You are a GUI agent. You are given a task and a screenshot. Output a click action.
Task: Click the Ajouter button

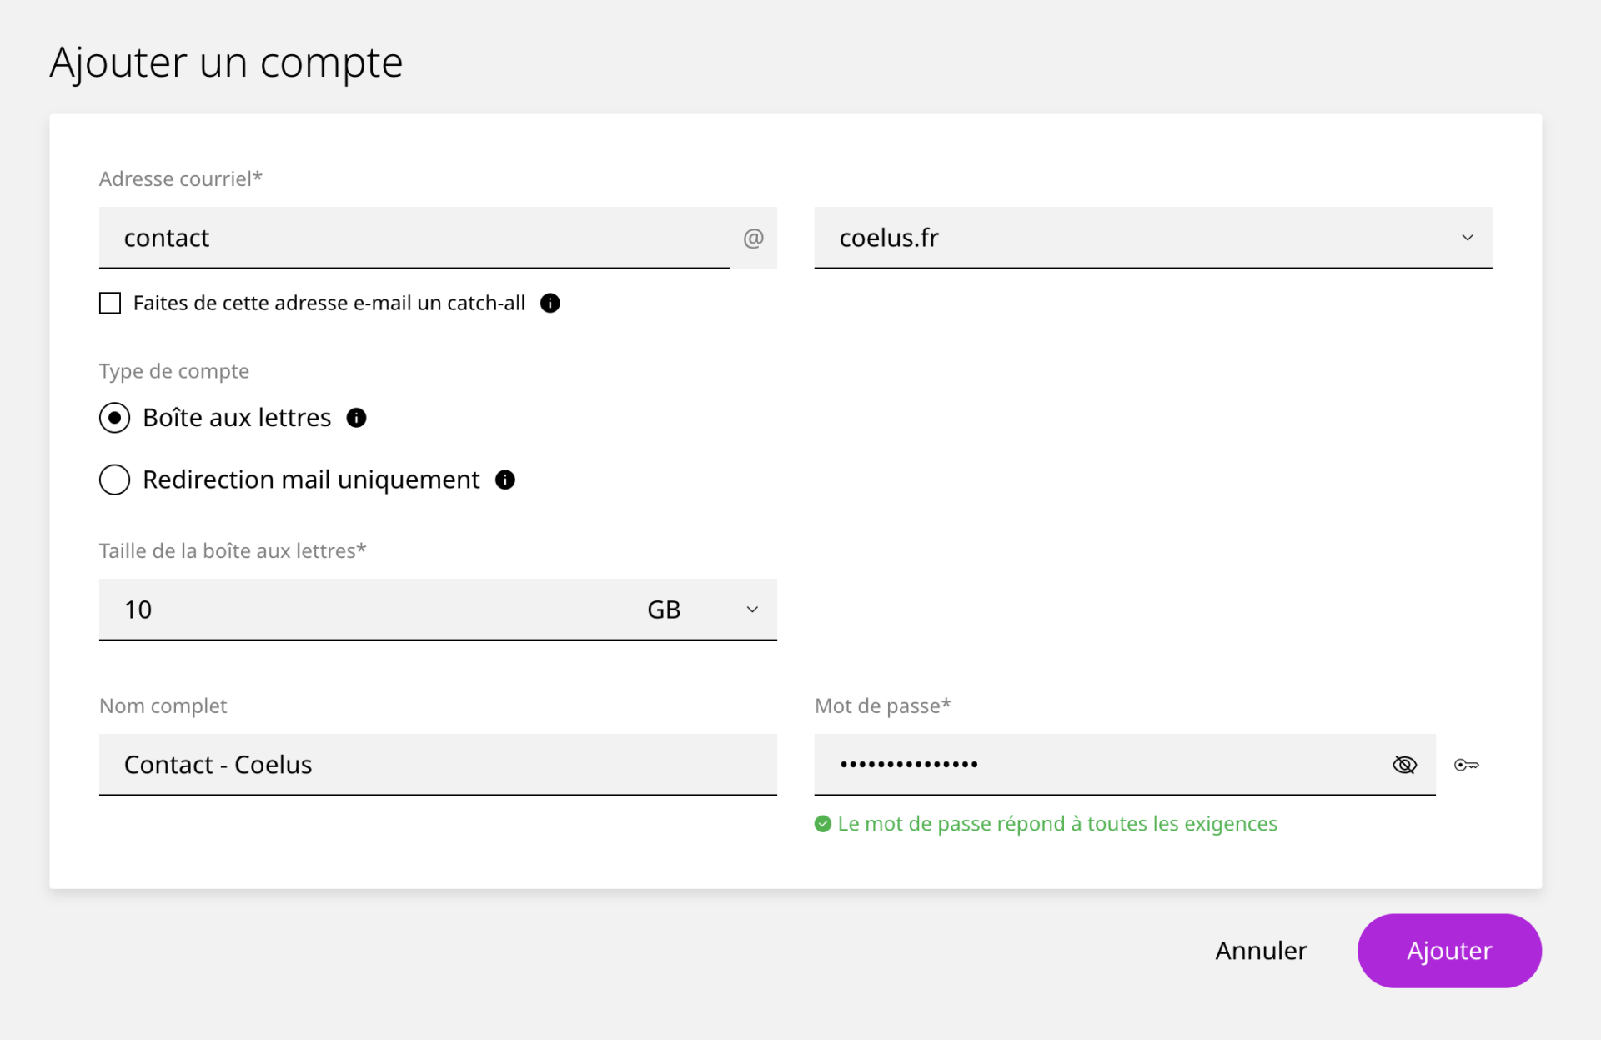1449,950
